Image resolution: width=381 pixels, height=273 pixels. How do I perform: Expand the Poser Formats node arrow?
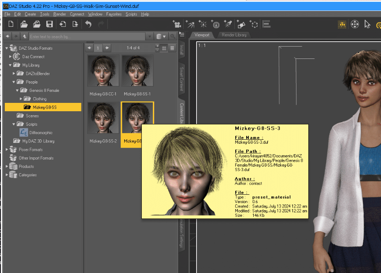point(7,149)
